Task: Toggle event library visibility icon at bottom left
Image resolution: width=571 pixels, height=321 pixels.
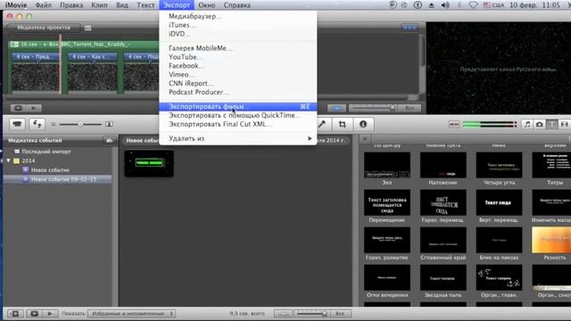Action: pyautogui.click(x=15, y=313)
